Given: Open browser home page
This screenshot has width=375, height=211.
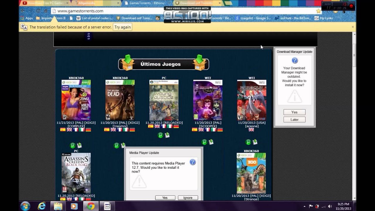Looking at the screenshot, I should (46, 11).
